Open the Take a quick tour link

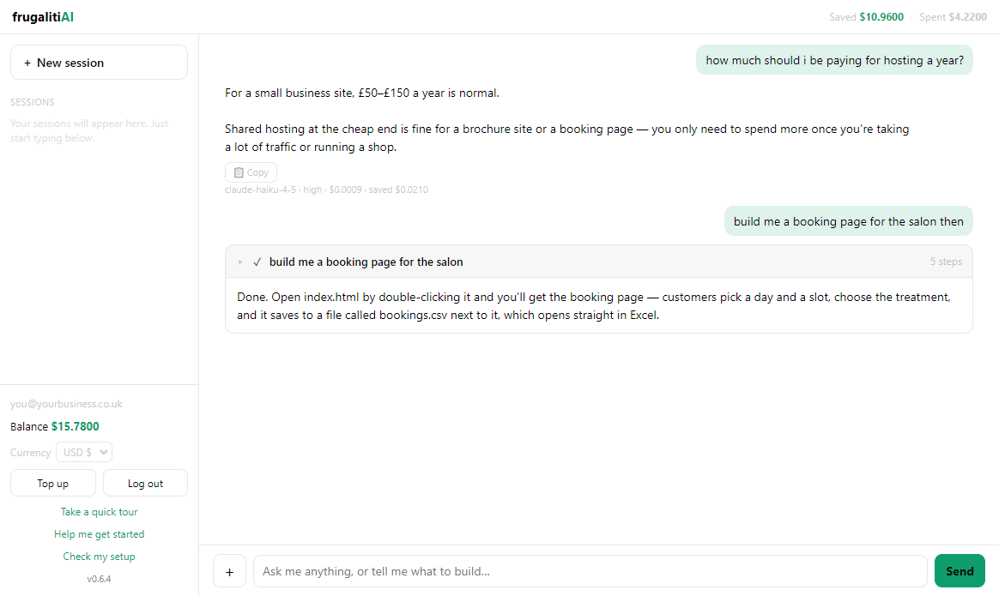100,512
